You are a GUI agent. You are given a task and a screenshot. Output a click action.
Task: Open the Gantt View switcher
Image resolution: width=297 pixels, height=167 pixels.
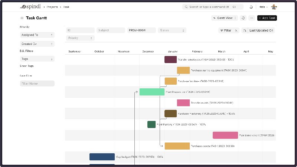click(x=225, y=18)
